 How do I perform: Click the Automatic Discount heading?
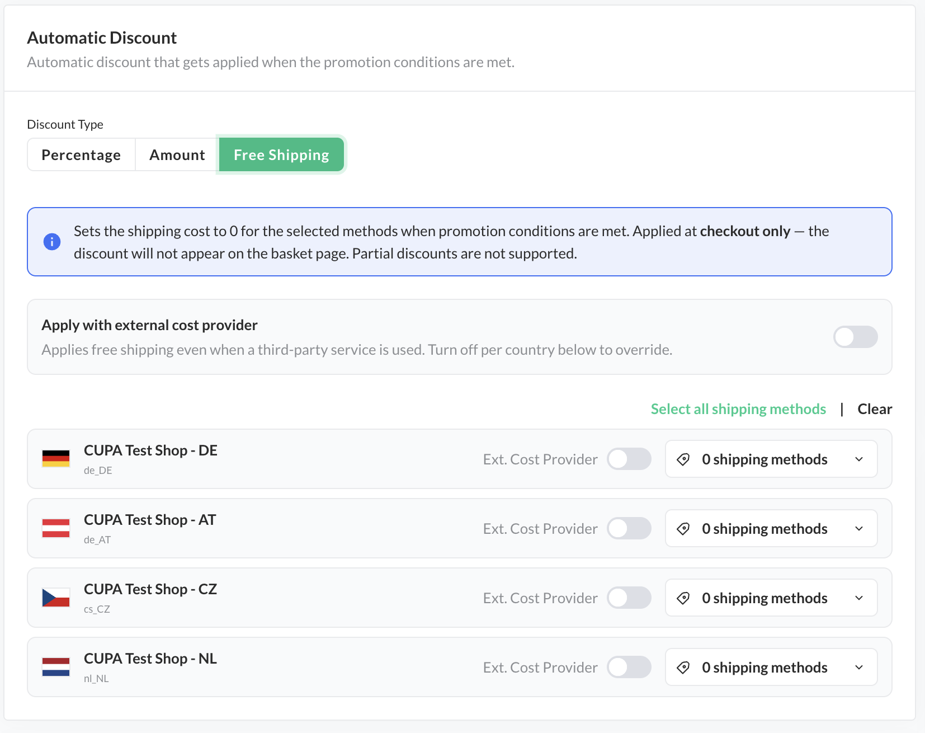(102, 37)
